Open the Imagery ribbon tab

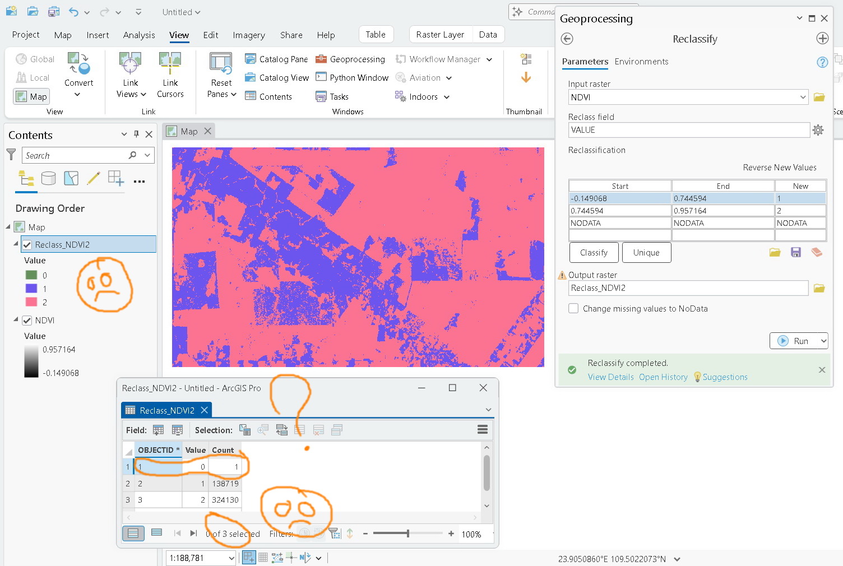click(248, 35)
